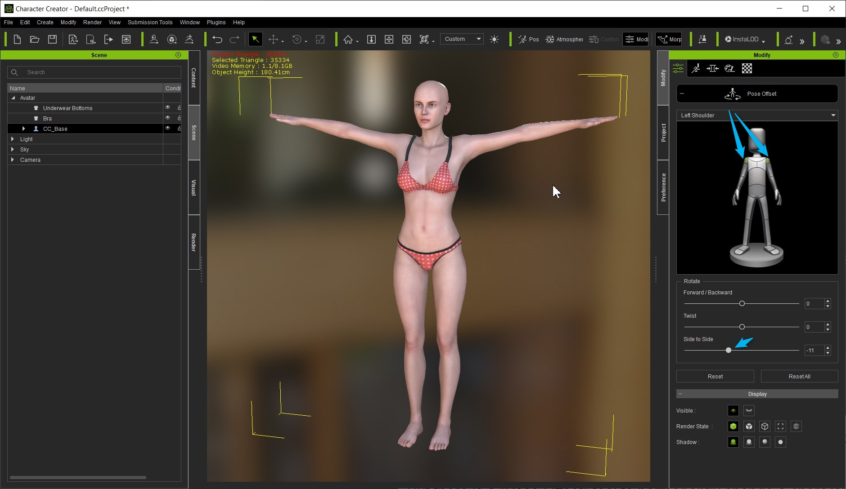Image resolution: width=846 pixels, height=489 pixels.
Task: Click the Save Project floppy icon
Action: tap(52, 40)
